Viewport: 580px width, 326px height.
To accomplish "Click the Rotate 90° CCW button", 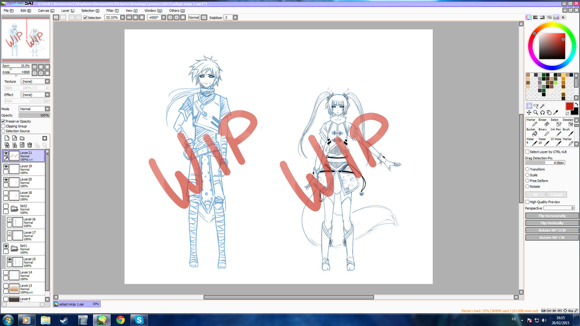I will tap(552, 230).
